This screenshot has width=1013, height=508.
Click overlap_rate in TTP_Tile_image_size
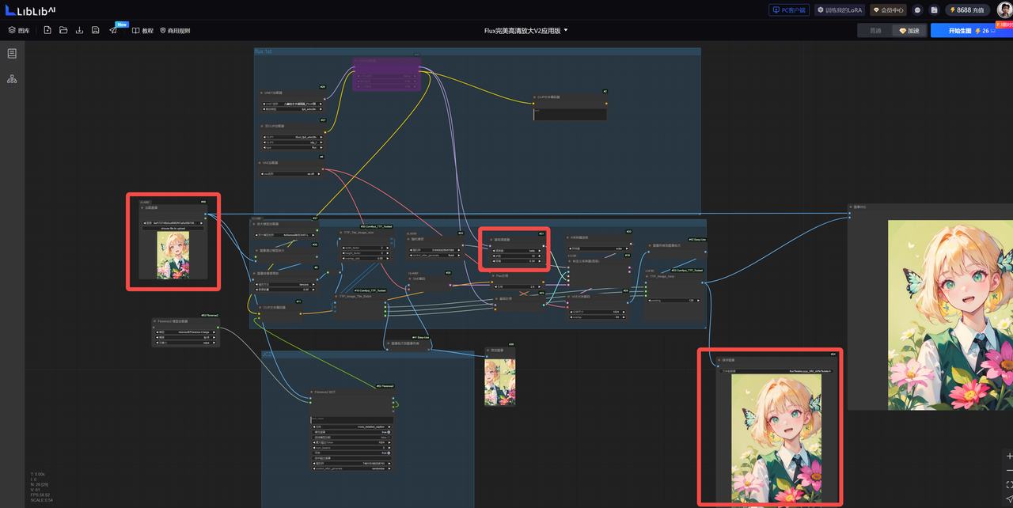tap(365, 259)
